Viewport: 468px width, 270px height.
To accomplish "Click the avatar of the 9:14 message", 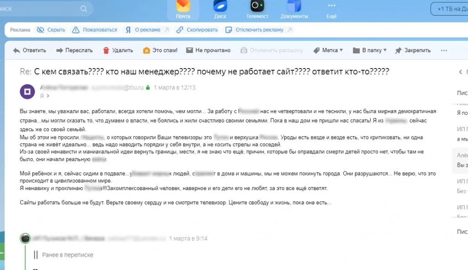I will click(26, 238).
